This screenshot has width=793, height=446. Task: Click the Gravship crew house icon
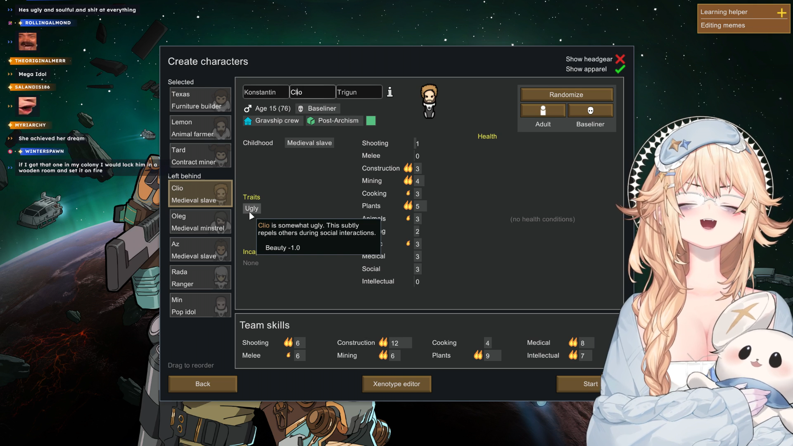[248, 121]
